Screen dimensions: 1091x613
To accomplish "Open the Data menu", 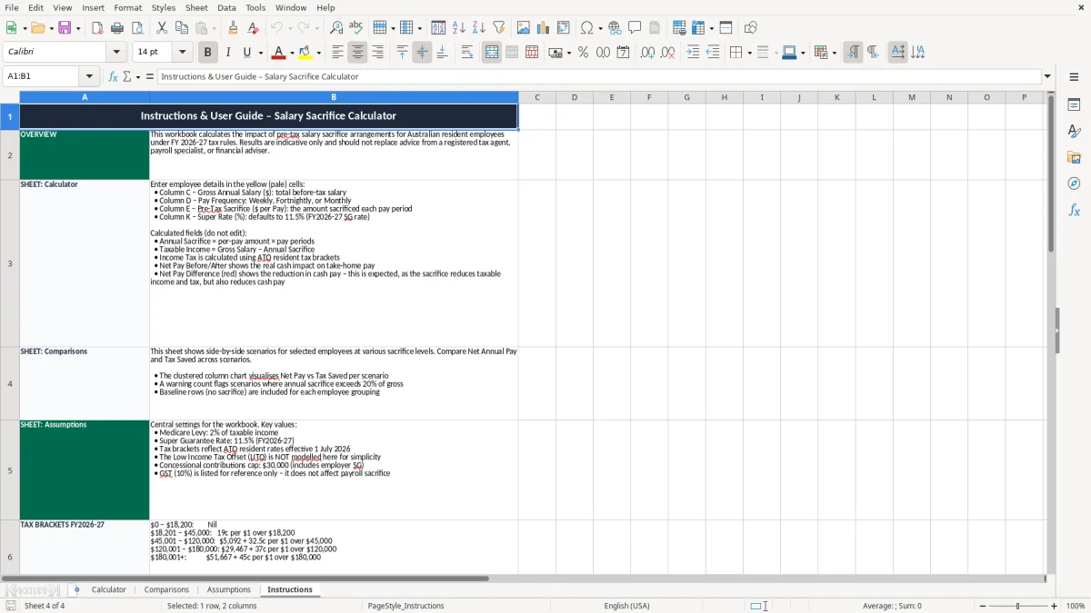I will coord(227,7).
